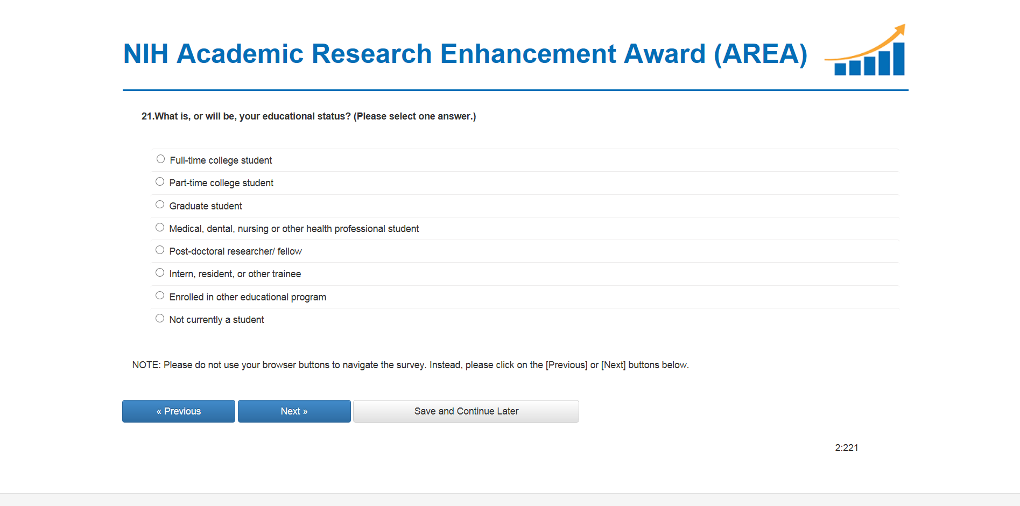
Task: Select Post-doctoral researcher/fellow radio button
Action: pyautogui.click(x=160, y=250)
